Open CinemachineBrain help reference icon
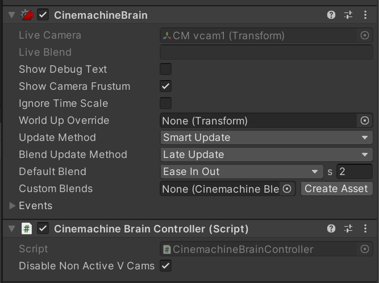The height and width of the screenshot is (283, 379). coord(331,15)
